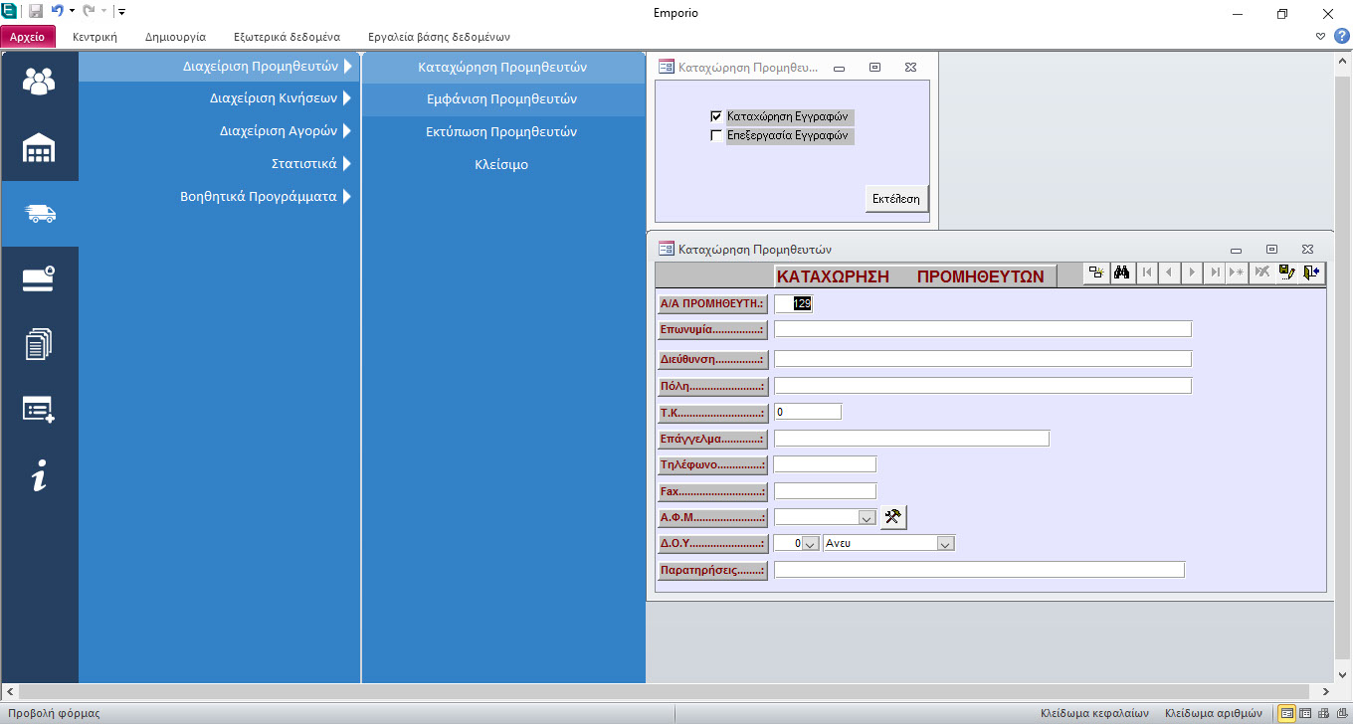Click the delivery truck sidebar icon

click(40, 214)
